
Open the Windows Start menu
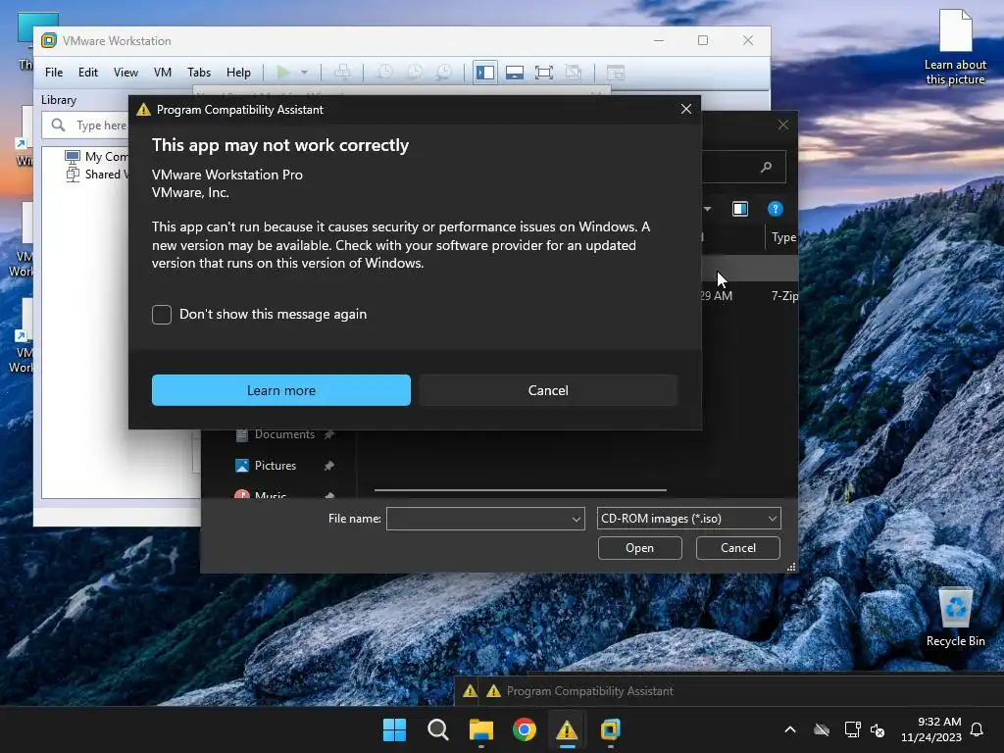(394, 729)
